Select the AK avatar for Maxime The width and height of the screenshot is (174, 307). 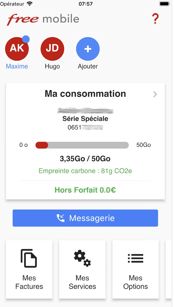pos(17,48)
